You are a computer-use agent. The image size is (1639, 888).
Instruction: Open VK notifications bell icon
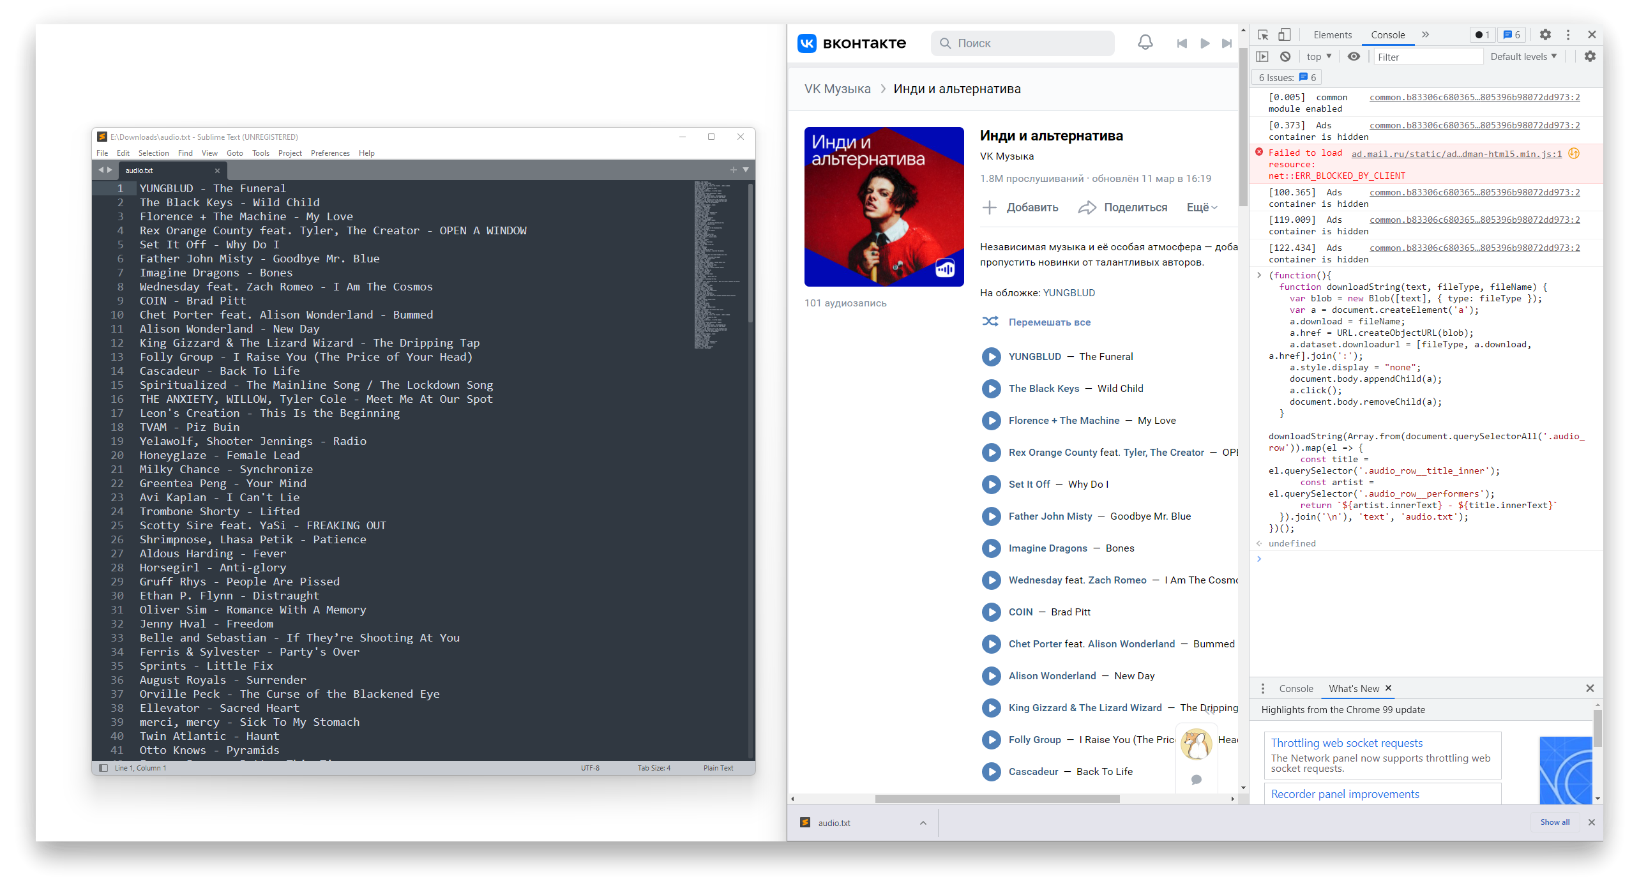click(1145, 43)
